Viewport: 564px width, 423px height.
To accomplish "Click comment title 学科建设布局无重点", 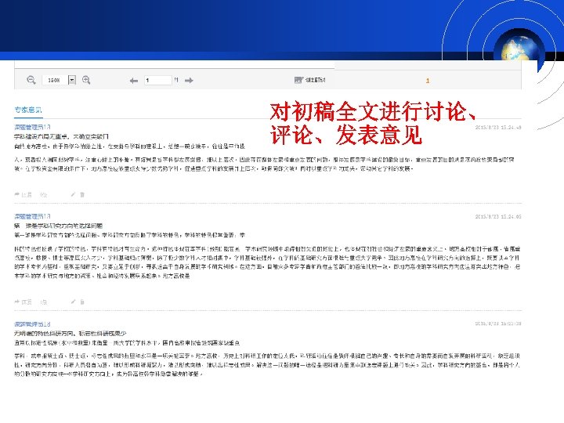I will point(62,136).
